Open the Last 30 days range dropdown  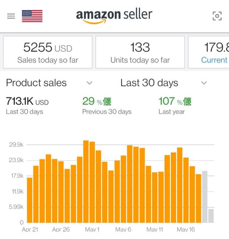click(204, 83)
